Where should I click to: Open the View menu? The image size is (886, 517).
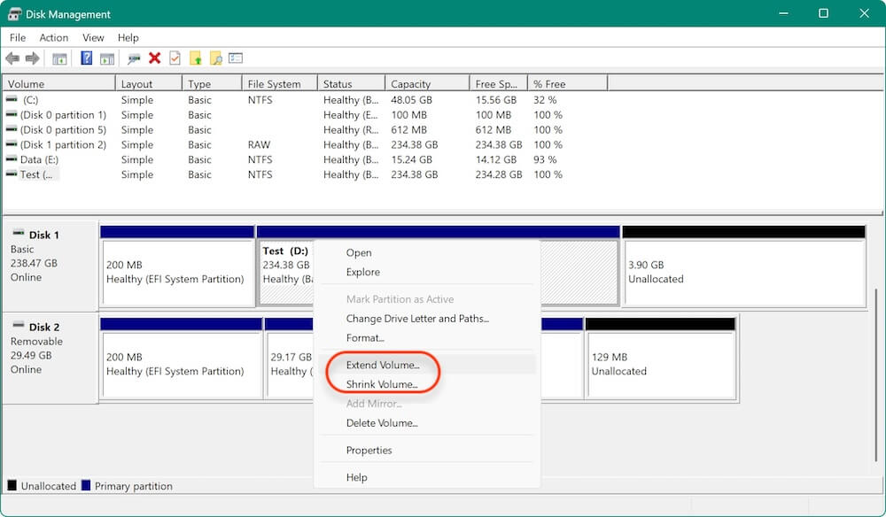93,37
